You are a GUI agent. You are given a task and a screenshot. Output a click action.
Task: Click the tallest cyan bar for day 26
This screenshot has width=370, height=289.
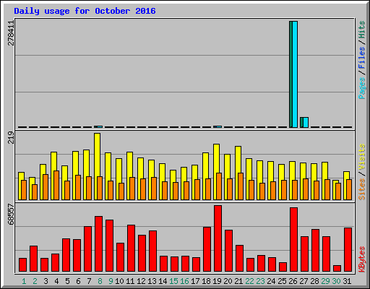coord(295,74)
